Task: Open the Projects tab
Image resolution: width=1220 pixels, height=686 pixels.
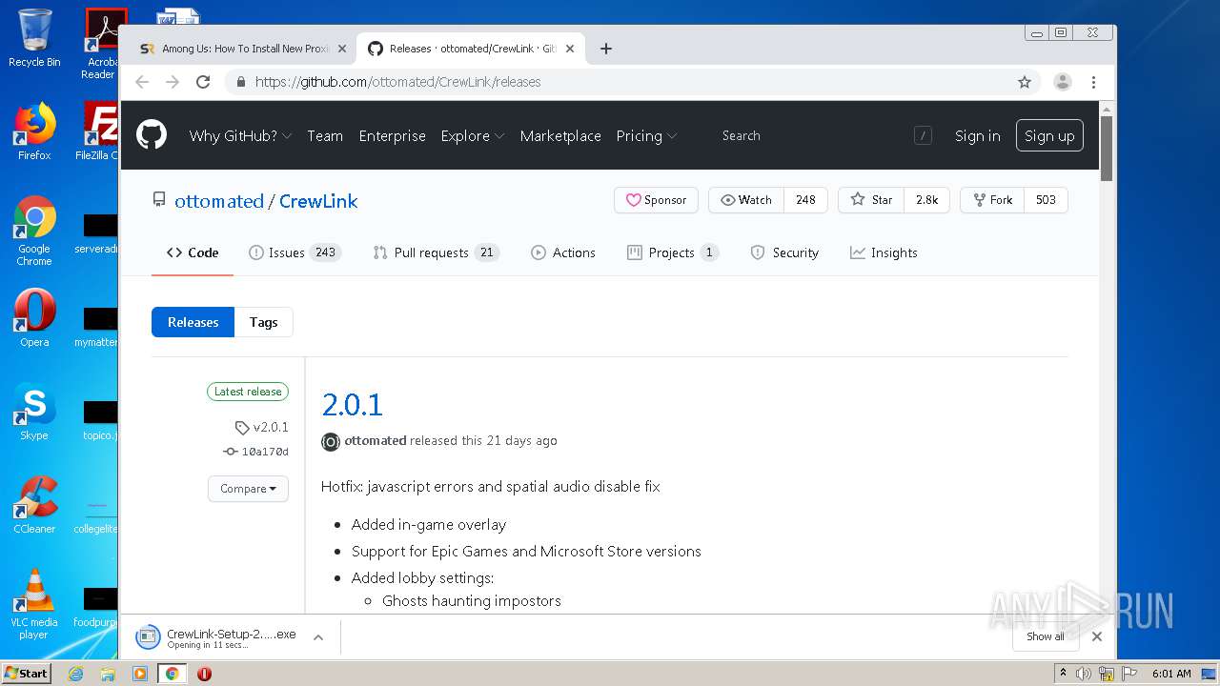Action: click(x=673, y=252)
